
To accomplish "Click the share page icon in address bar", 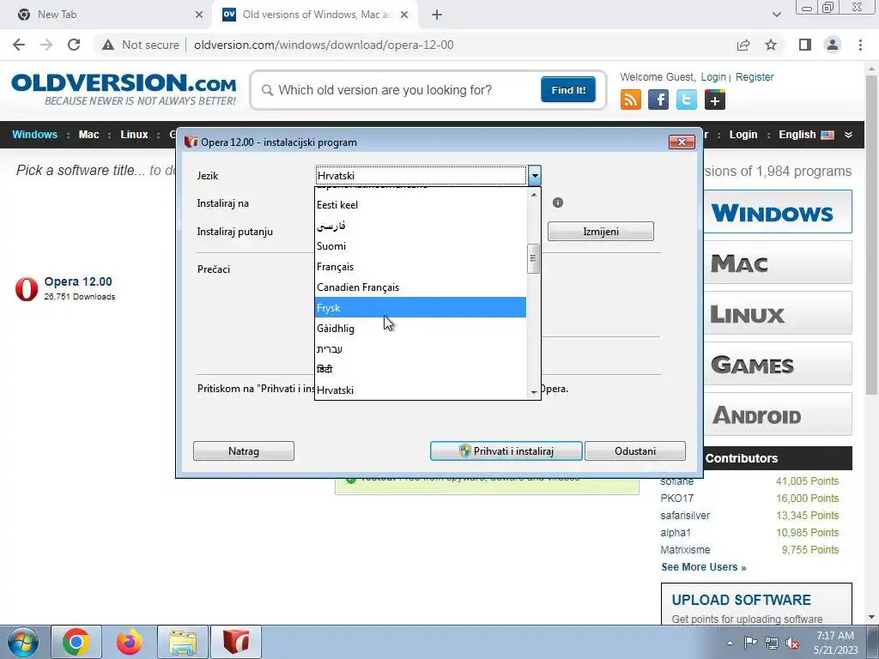I will pyautogui.click(x=743, y=45).
